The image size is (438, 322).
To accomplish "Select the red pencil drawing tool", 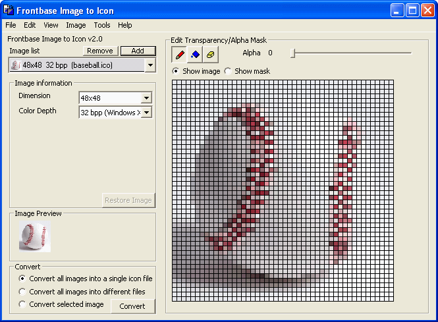I will [179, 54].
